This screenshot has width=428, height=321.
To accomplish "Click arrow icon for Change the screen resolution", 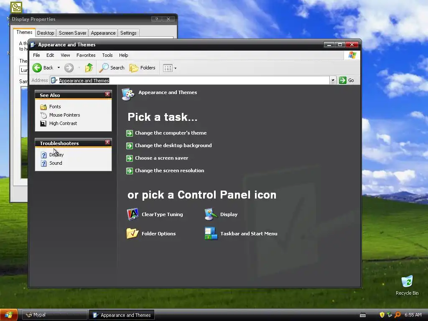I will click(130, 171).
